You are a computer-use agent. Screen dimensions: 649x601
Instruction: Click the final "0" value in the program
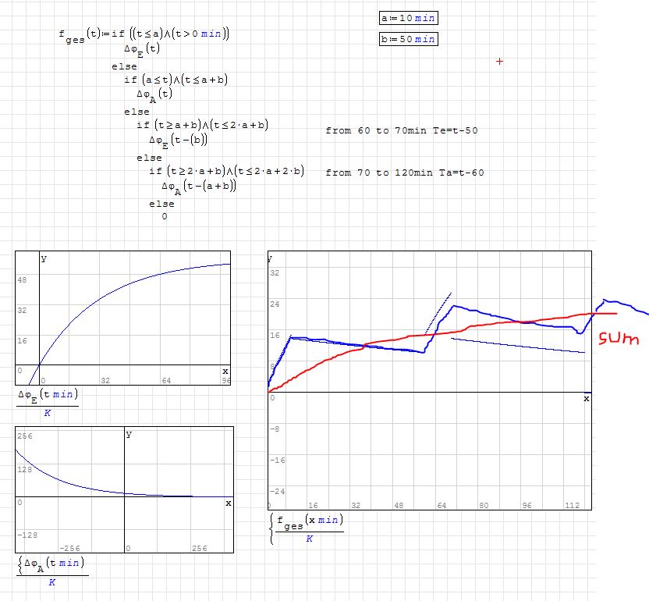[164, 217]
